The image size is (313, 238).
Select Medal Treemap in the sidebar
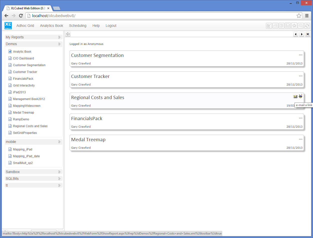coord(23,113)
